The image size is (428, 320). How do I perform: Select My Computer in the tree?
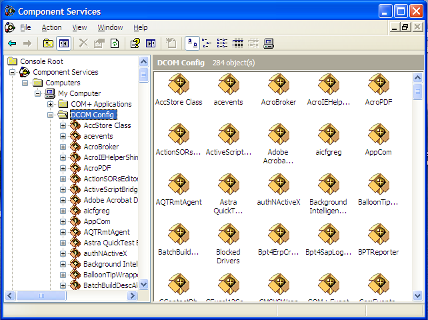(79, 93)
